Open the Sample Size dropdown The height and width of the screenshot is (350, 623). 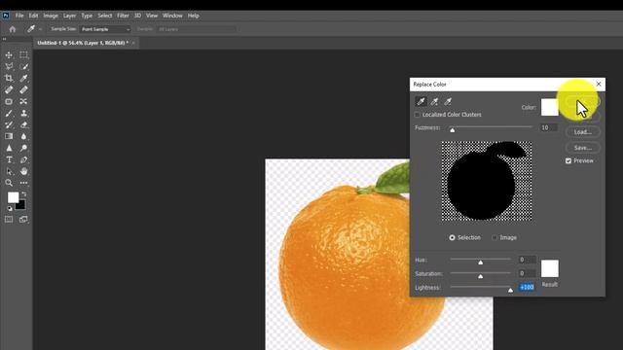pyautogui.click(x=105, y=29)
